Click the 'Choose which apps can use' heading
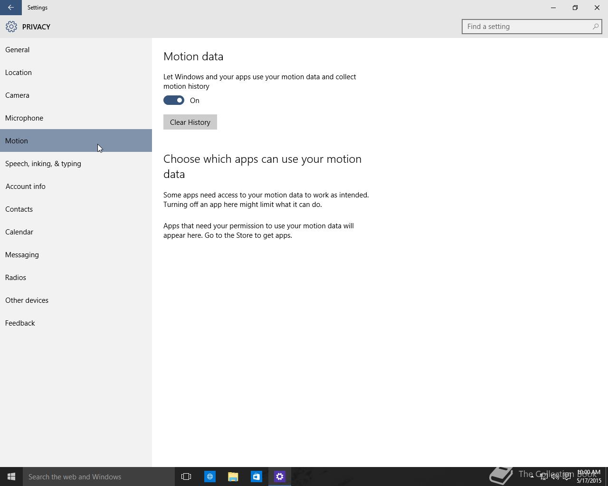Image resolution: width=608 pixels, height=486 pixels. pos(262,167)
